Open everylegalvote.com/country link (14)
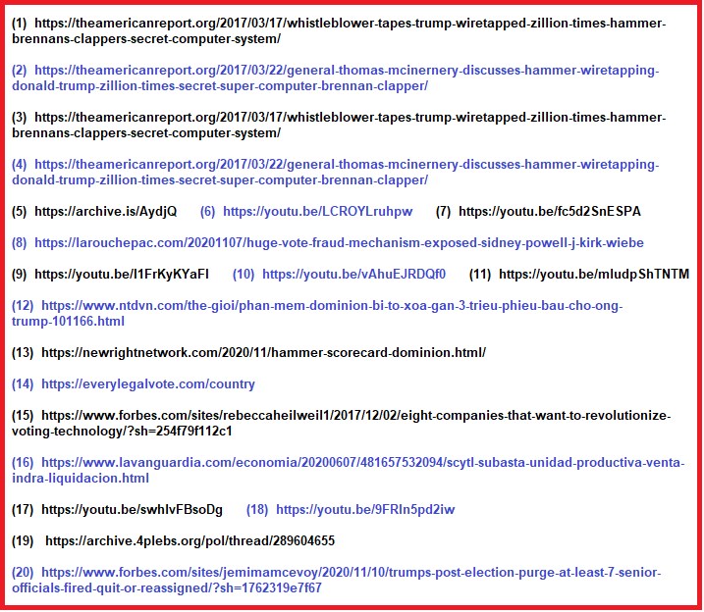Screen dimensions: 704x612 click(148, 383)
